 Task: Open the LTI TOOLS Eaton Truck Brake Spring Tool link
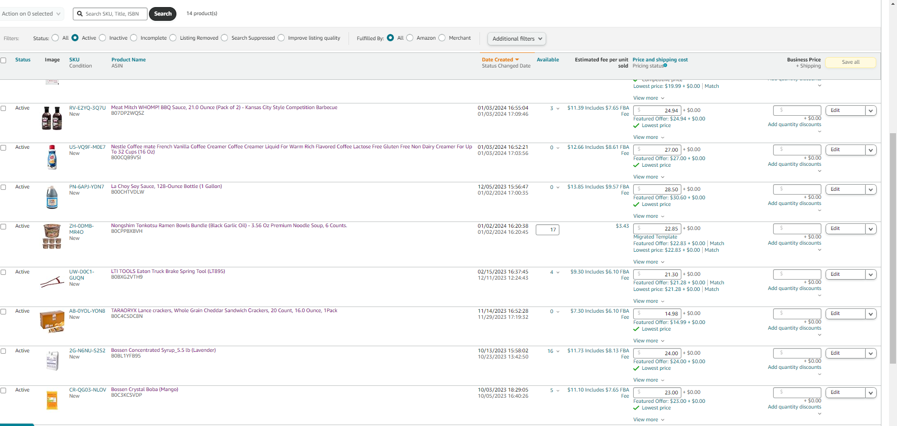(x=168, y=272)
